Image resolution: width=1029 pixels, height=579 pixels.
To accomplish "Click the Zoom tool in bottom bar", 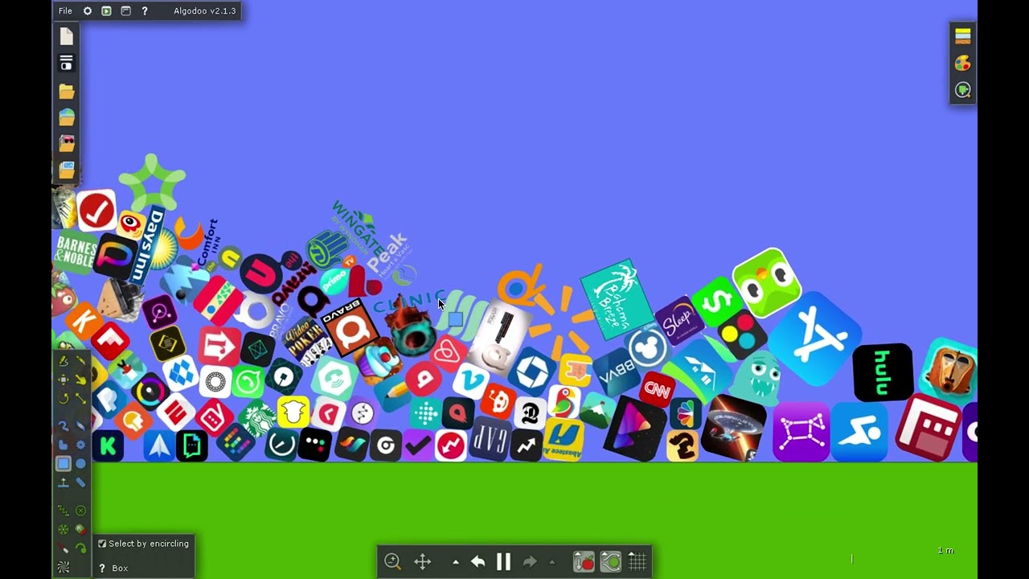I will coord(392,561).
